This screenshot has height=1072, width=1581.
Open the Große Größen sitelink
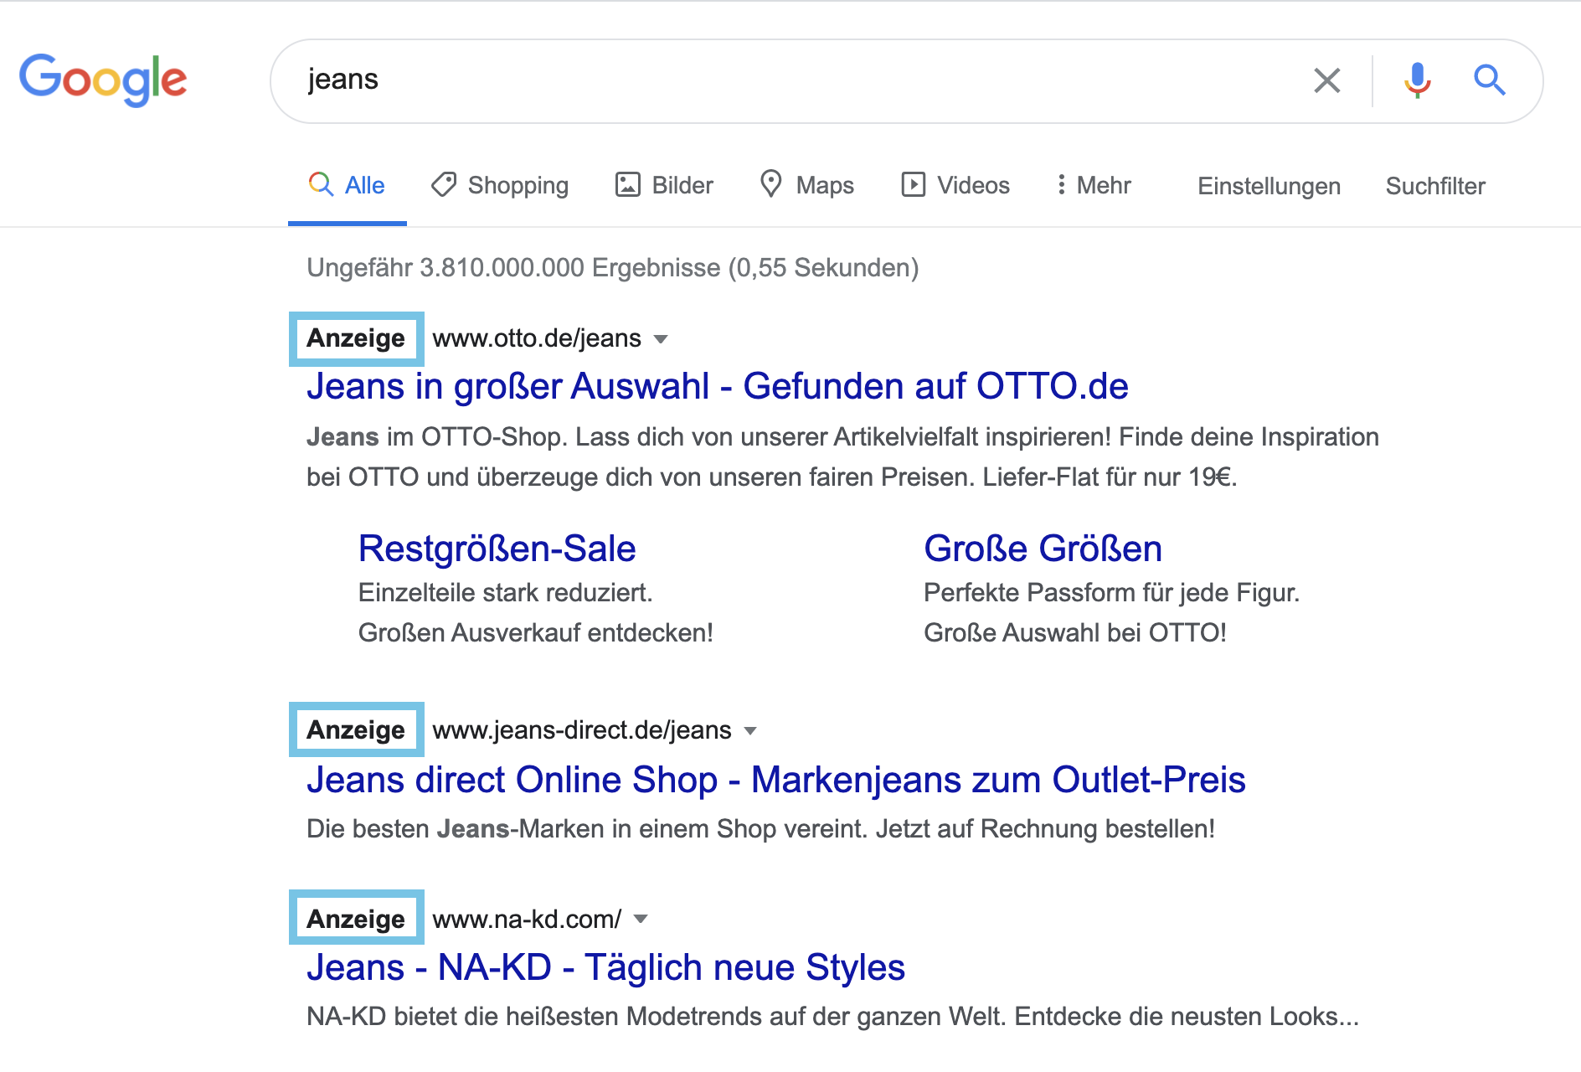click(1043, 549)
